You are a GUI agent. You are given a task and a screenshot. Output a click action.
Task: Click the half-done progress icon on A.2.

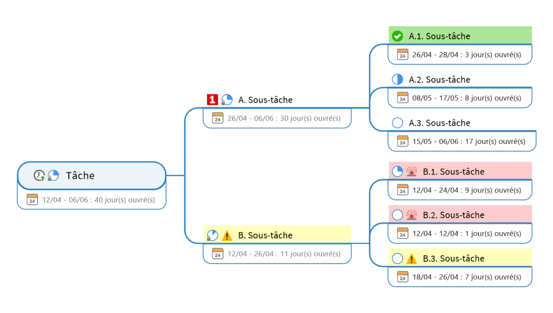397,79
